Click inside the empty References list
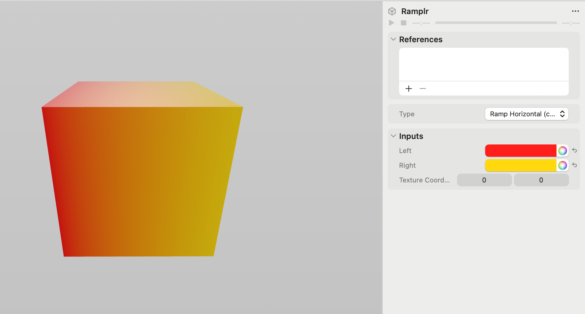This screenshot has height=314, width=585. point(483,64)
